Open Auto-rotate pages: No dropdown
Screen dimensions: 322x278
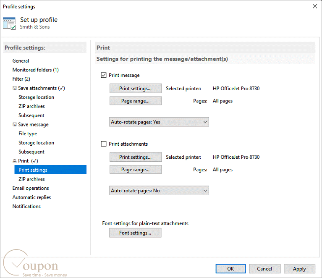click(159, 191)
